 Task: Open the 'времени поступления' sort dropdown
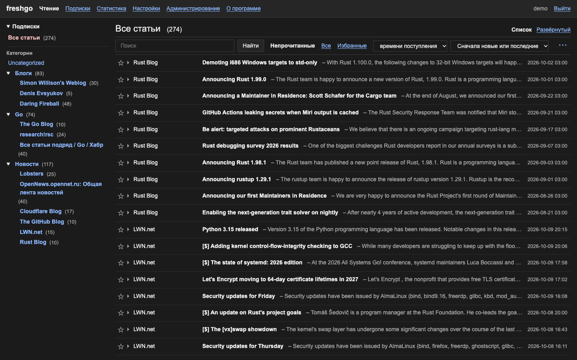410,46
